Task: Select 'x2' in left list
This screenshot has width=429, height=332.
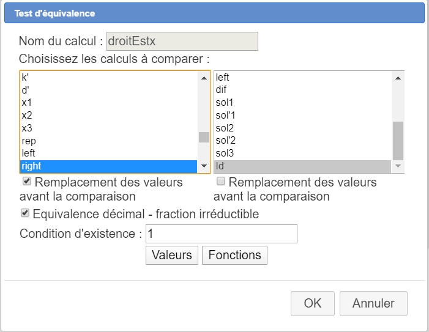Action: tap(27, 115)
